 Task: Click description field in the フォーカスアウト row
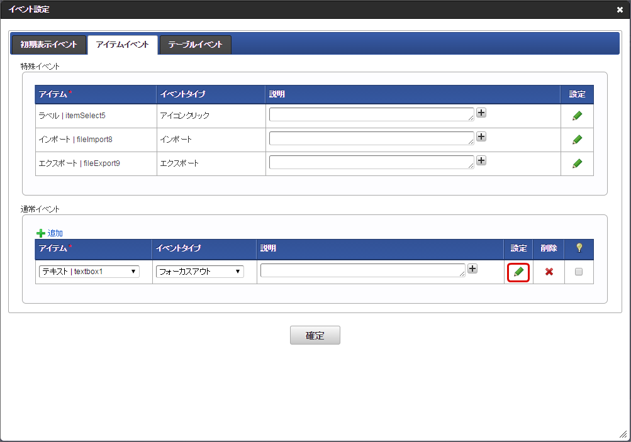click(x=362, y=270)
